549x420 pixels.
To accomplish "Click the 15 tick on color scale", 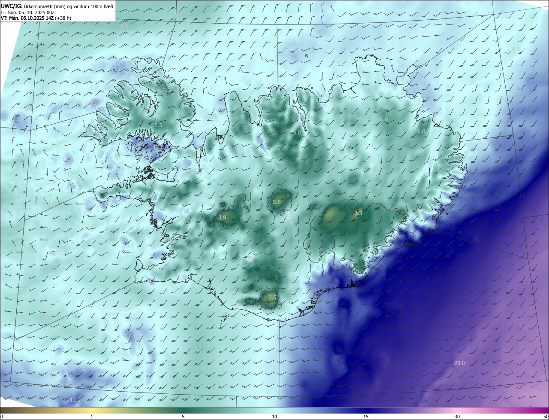I will 366,417.
